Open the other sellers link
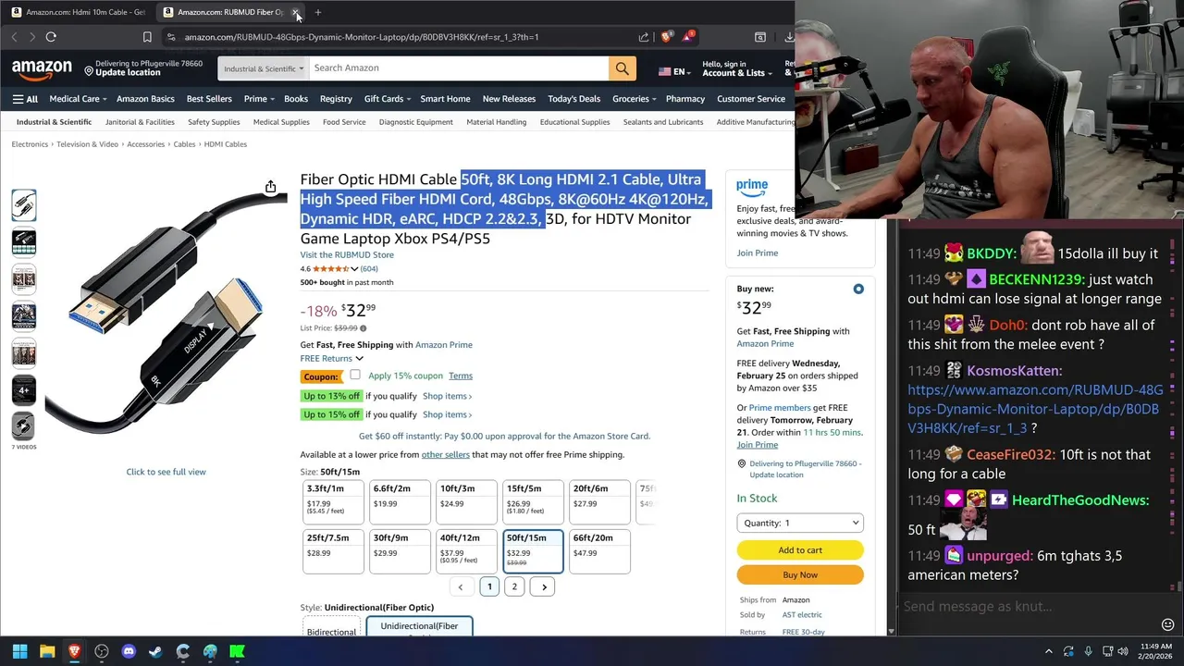Image resolution: width=1184 pixels, height=666 pixels. click(x=446, y=454)
